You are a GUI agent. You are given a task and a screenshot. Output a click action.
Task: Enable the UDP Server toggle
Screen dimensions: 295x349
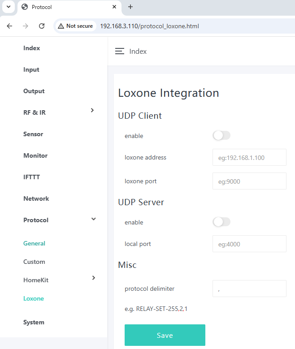(221, 222)
